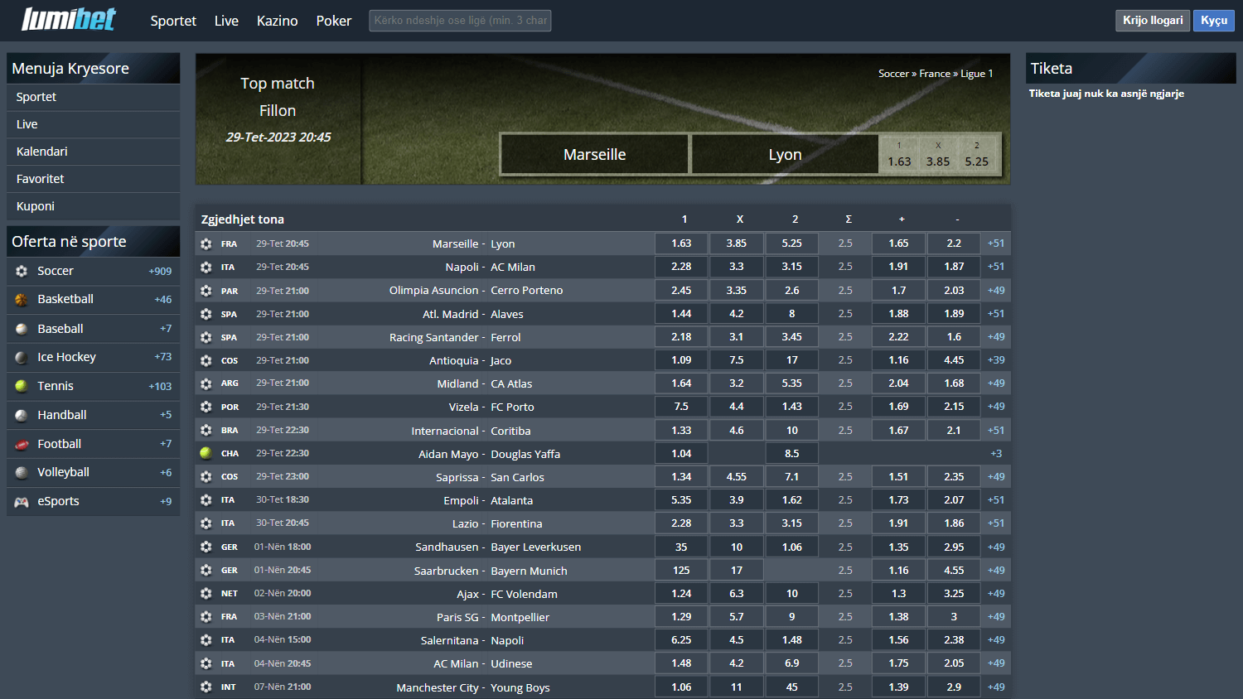Click soccer icon on Empoli - Atalanta row
The height and width of the screenshot is (699, 1243).
point(206,500)
